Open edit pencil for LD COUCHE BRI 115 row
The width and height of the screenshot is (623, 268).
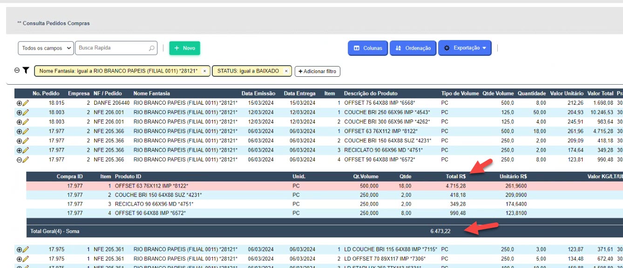(x=26, y=249)
